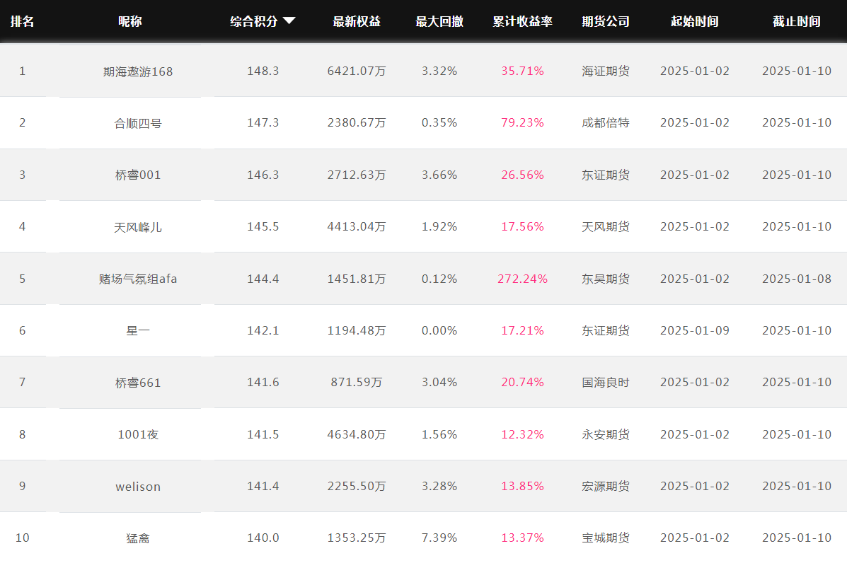Viewport: 847px width, 563px height.
Task: Click equity value 1194.48万
Action: point(357,331)
